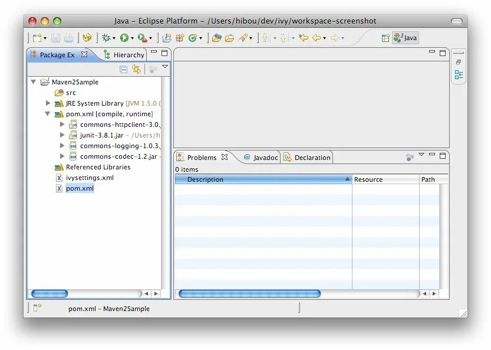Click the Last Edit Location arrow icon

(x=304, y=38)
